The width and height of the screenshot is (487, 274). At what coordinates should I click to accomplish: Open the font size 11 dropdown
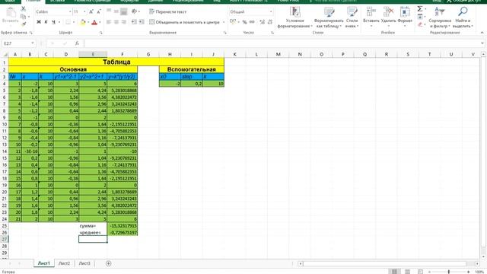pyautogui.click(x=84, y=12)
